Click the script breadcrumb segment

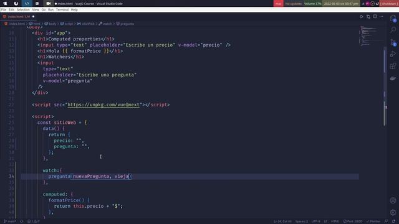67,24
